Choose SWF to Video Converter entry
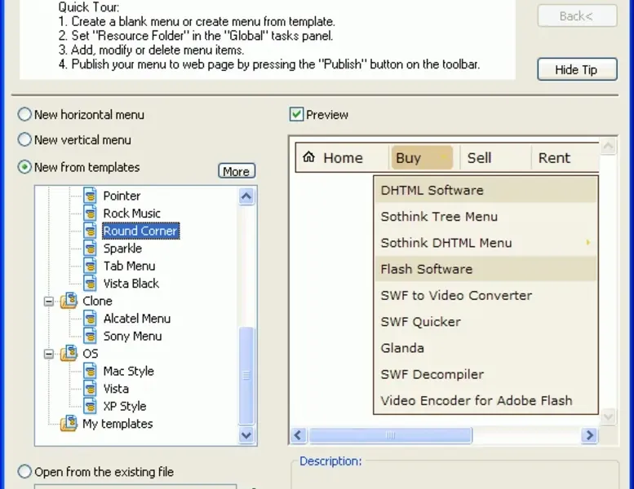 [485, 295]
